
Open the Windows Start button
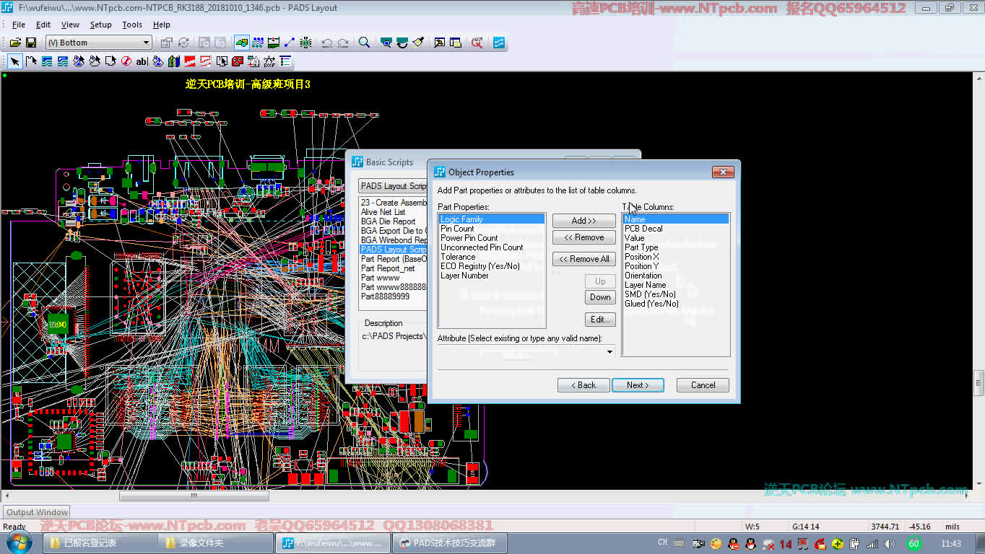point(17,542)
